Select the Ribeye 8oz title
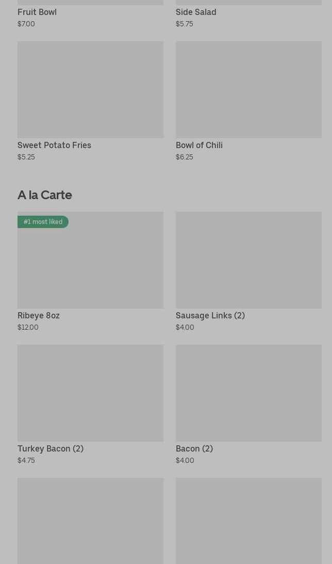Viewport: 332px width, 564px height. click(39, 315)
